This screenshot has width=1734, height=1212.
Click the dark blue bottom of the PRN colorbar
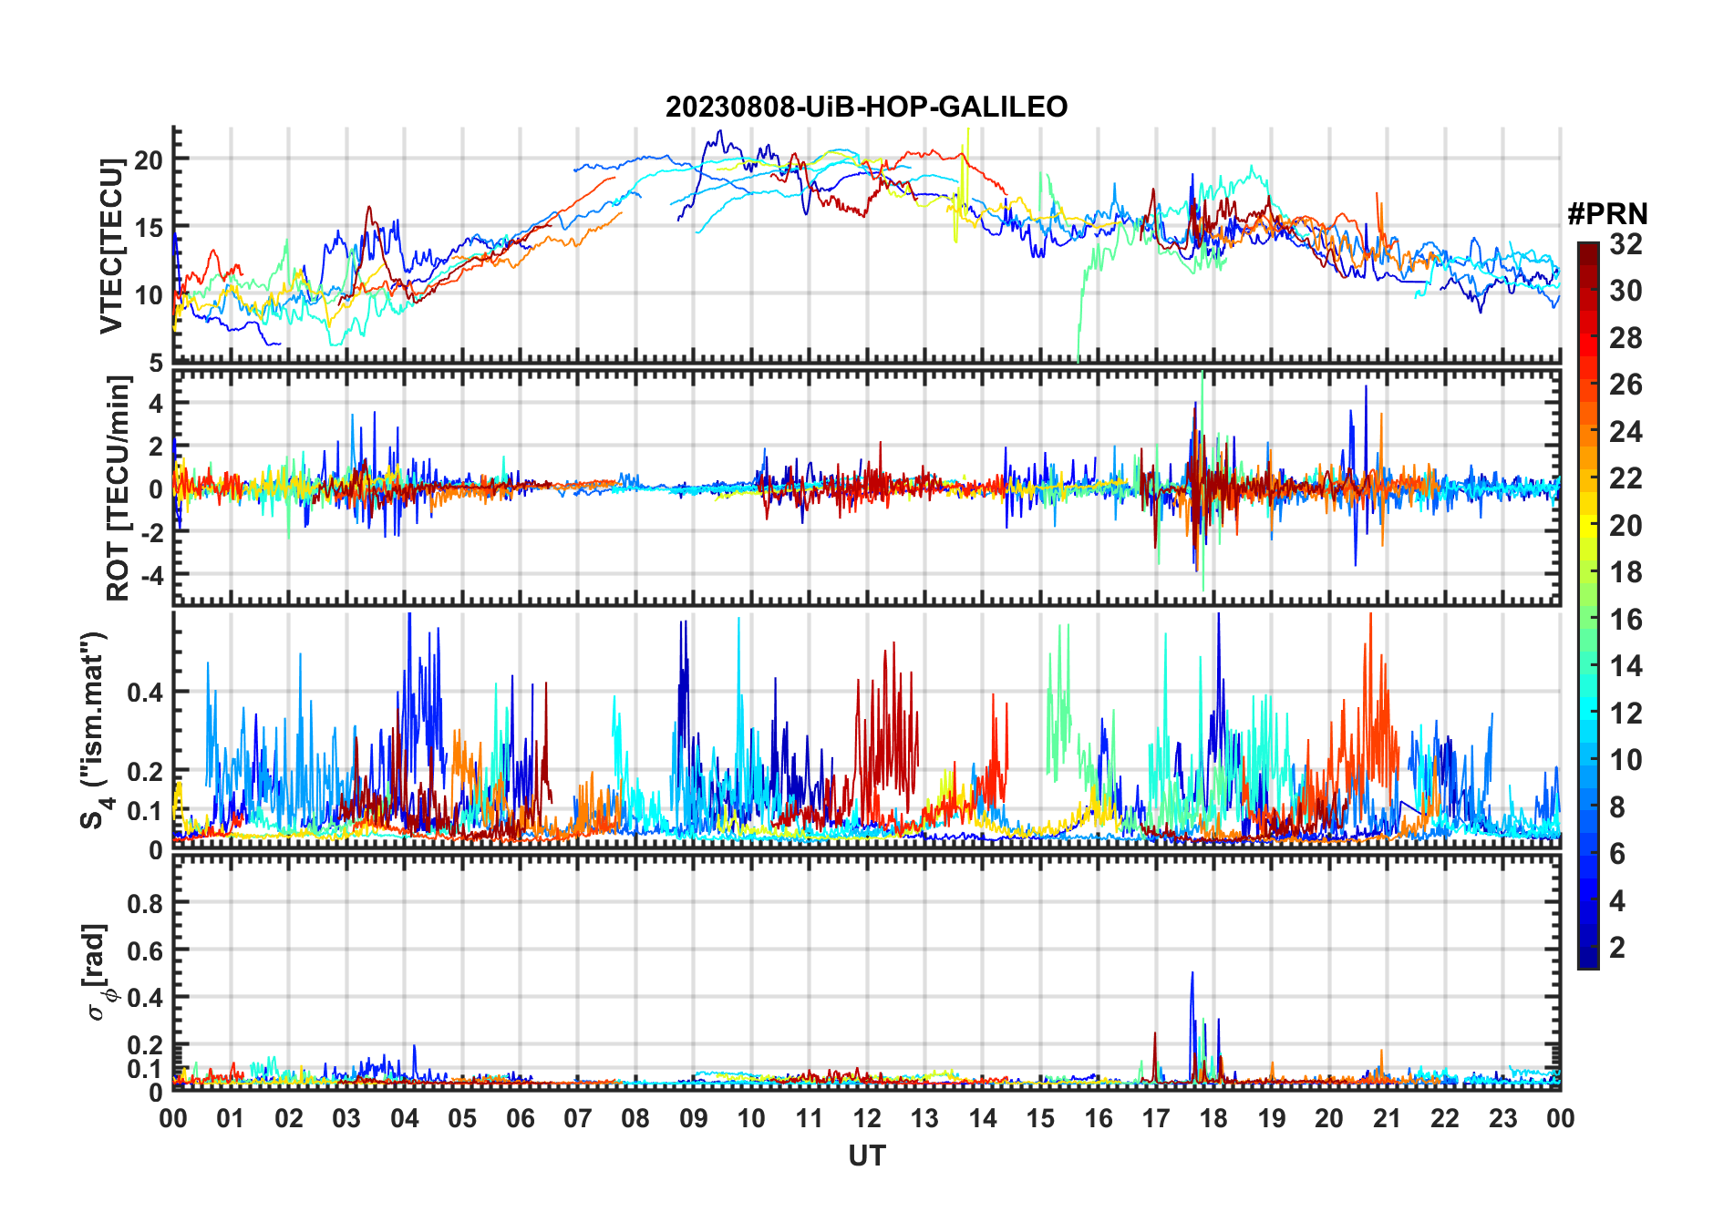1588,957
